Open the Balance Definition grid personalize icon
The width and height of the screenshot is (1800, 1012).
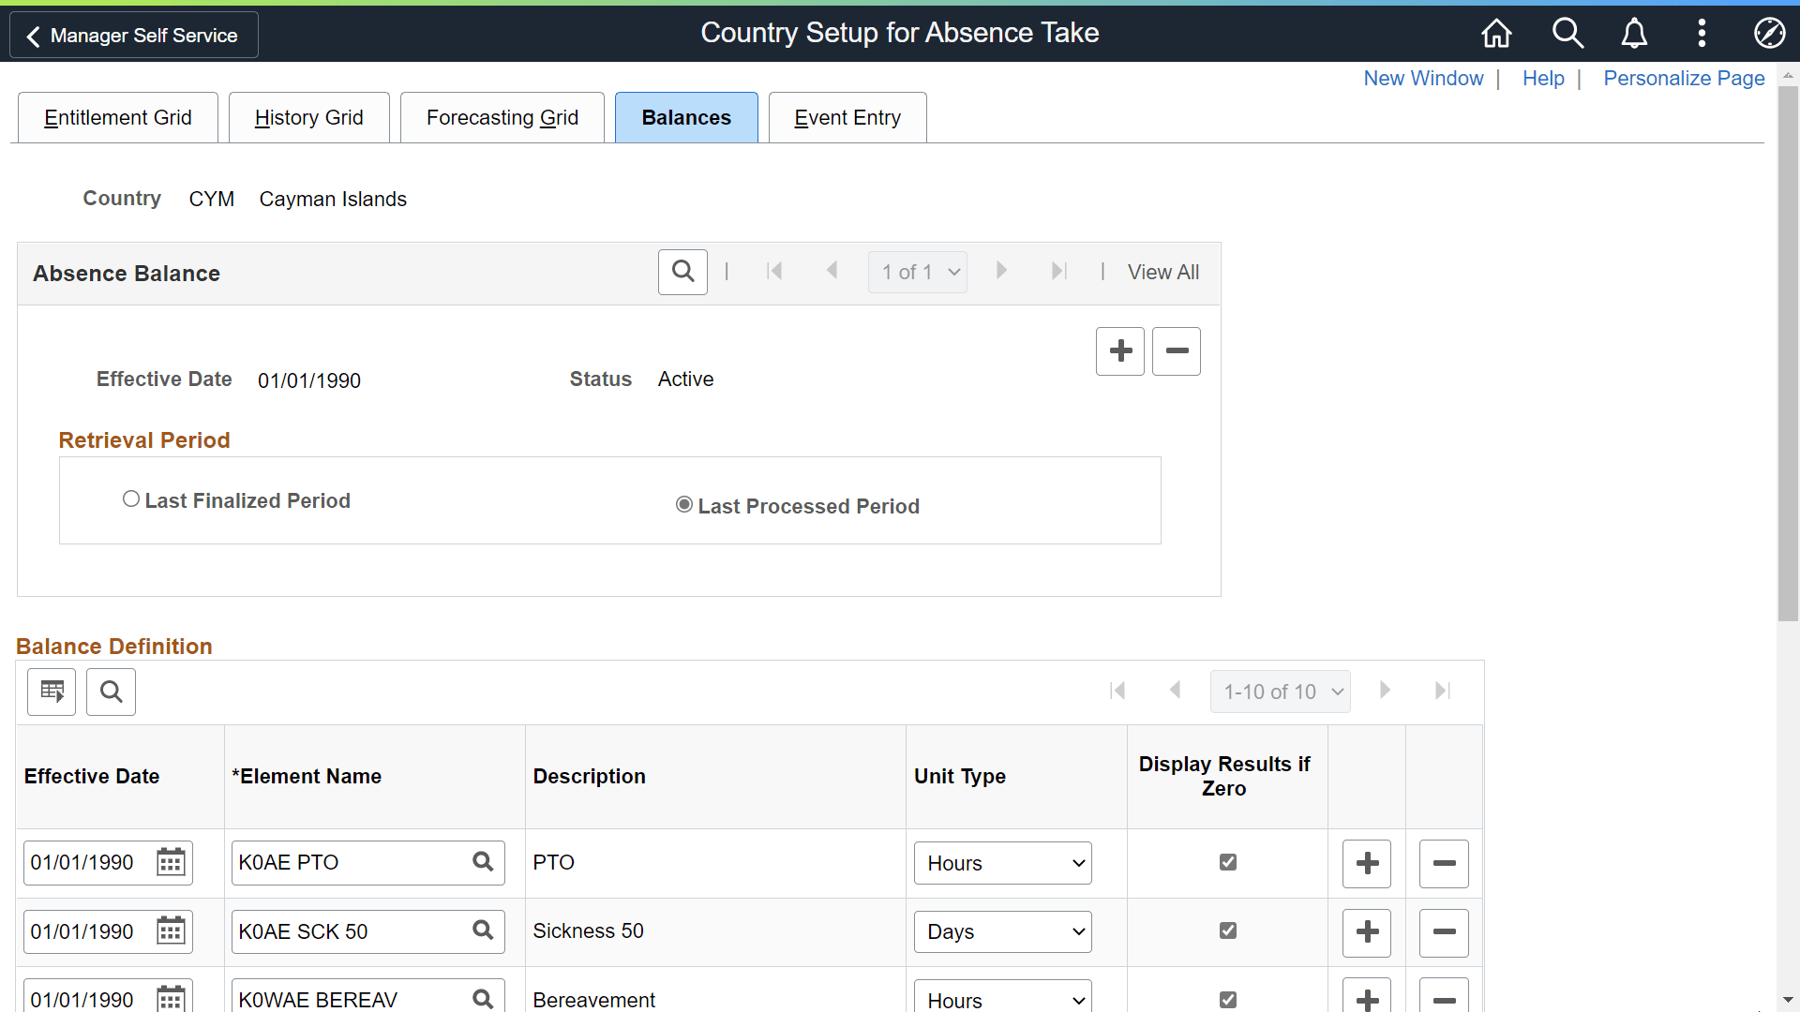coord(52,692)
